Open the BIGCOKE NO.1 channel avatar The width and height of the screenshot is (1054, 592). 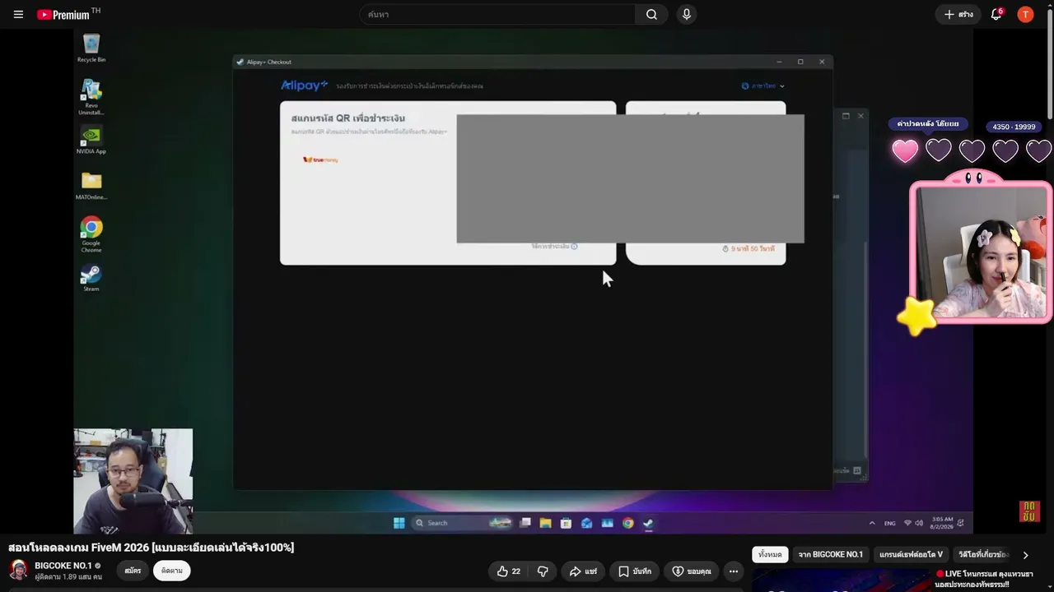click(19, 570)
